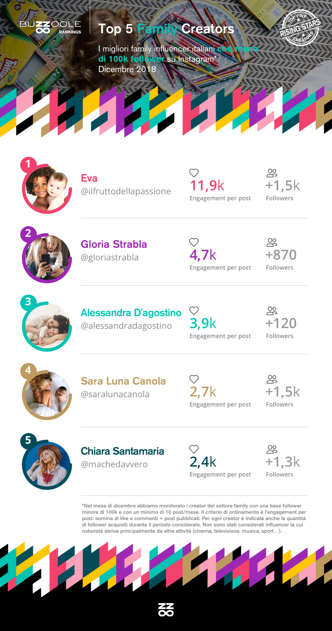Click the number 4 rank badge

tap(28, 370)
